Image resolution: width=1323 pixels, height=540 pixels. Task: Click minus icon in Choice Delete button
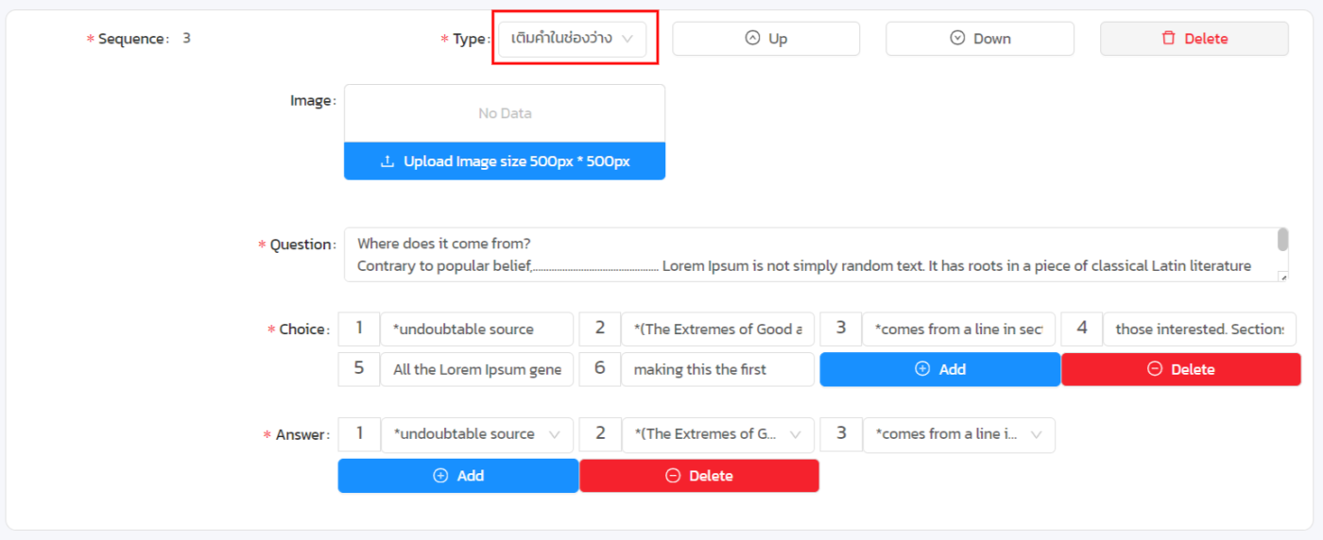(x=1154, y=369)
